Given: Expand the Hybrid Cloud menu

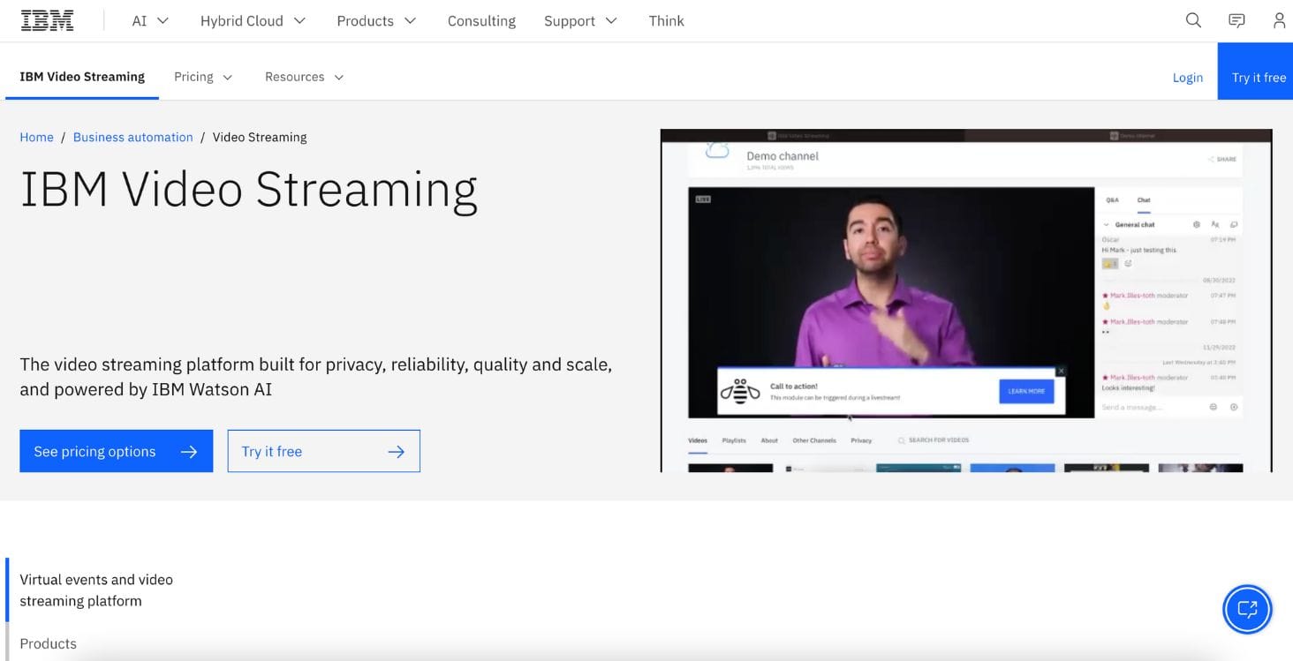Looking at the screenshot, I should click(x=253, y=20).
